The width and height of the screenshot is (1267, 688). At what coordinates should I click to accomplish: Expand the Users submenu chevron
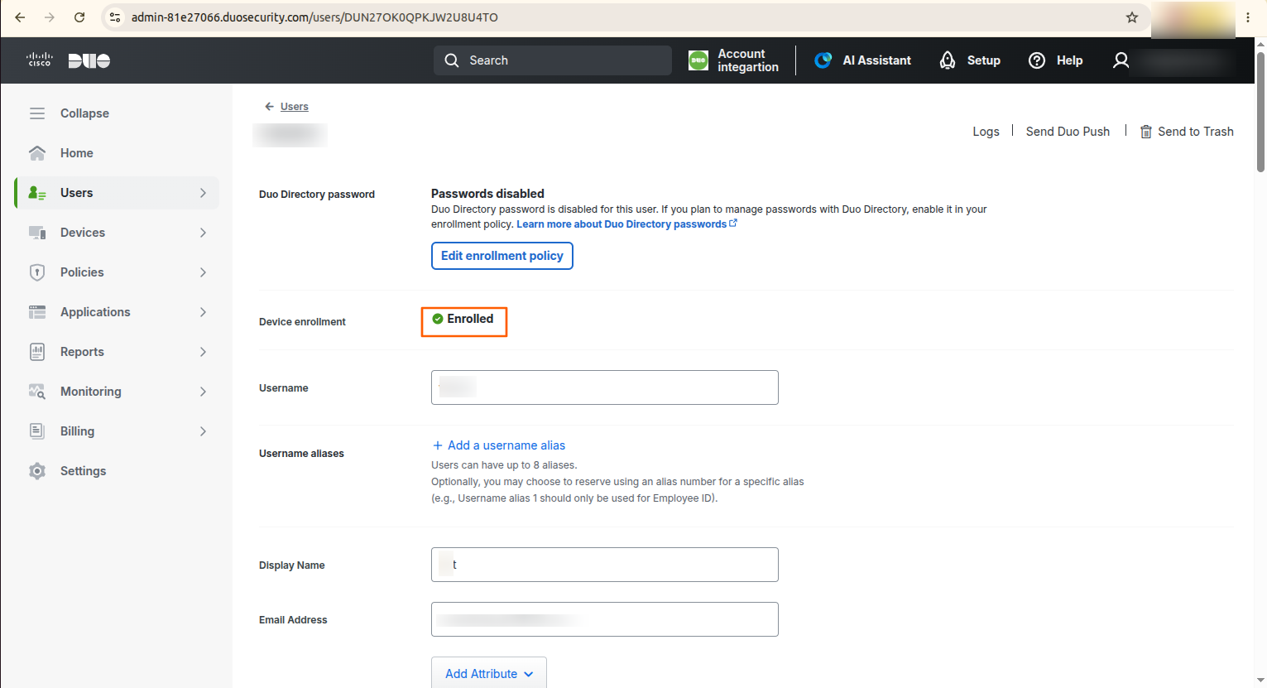coord(203,193)
